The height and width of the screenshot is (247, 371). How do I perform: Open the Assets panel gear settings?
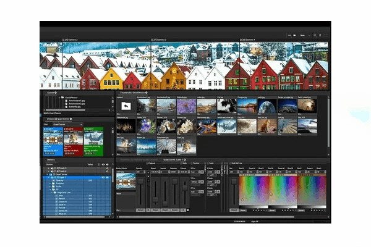tap(56, 93)
